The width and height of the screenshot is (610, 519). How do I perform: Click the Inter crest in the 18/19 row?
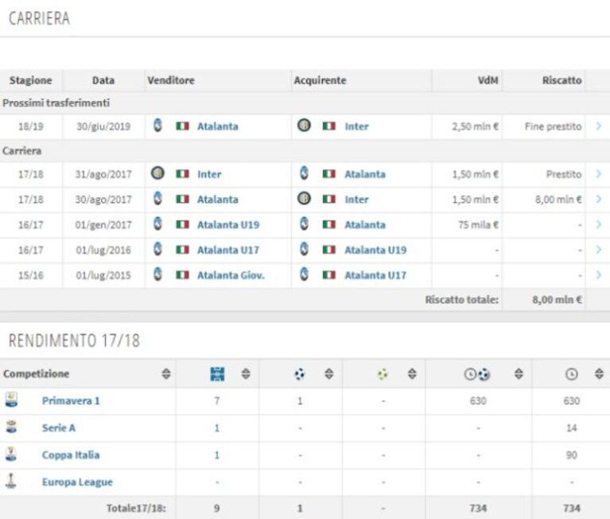pyautogui.click(x=304, y=126)
